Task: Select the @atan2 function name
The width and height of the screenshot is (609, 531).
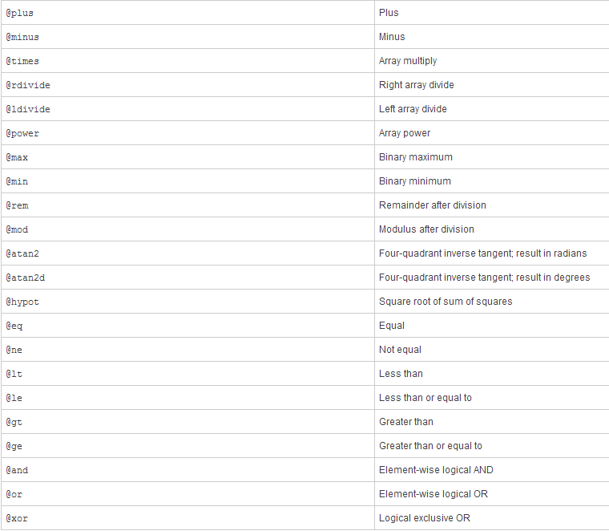Action: coord(22,253)
